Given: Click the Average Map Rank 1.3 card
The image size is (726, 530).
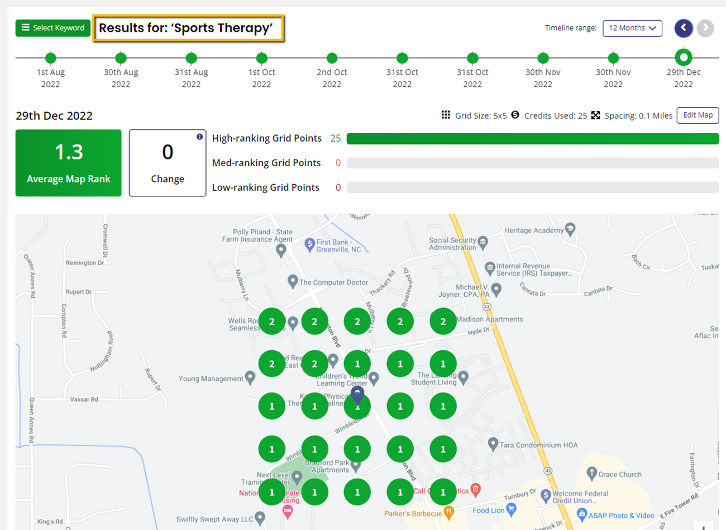Looking at the screenshot, I should pos(69,163).
